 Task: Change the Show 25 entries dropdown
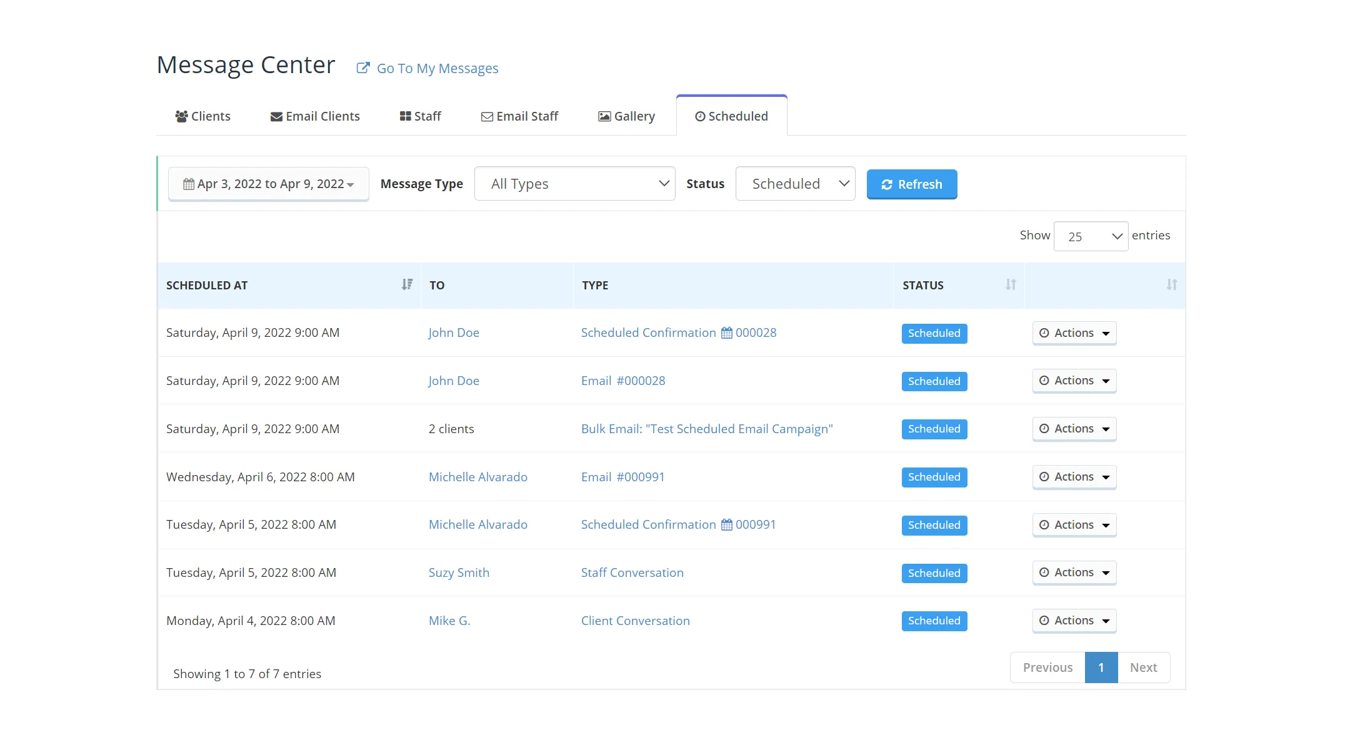[x=1091, y=236]
